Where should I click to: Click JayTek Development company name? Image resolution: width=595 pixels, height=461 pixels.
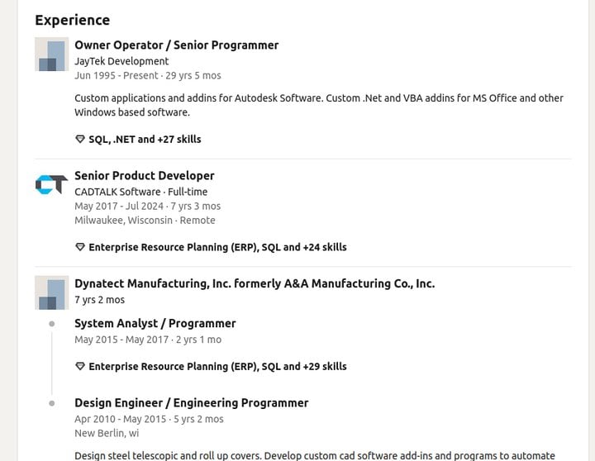[x=121, y=61]
